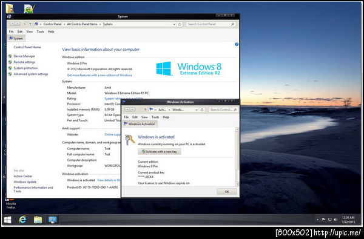Click scroll down arrow in Activation window
This screenshot has width=364, height=239.
coord(237,185)
